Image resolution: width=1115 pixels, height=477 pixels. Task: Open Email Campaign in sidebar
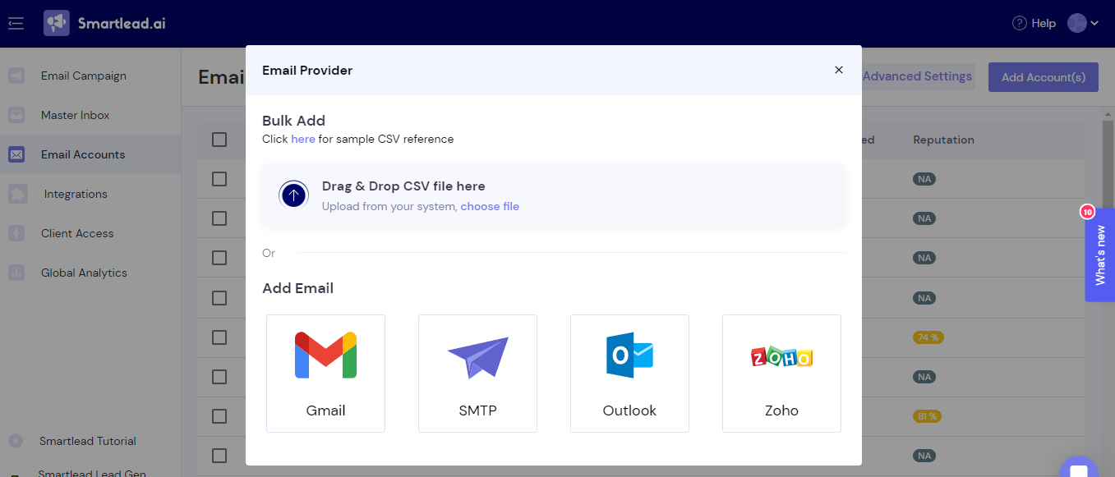[x=84, y=76]
